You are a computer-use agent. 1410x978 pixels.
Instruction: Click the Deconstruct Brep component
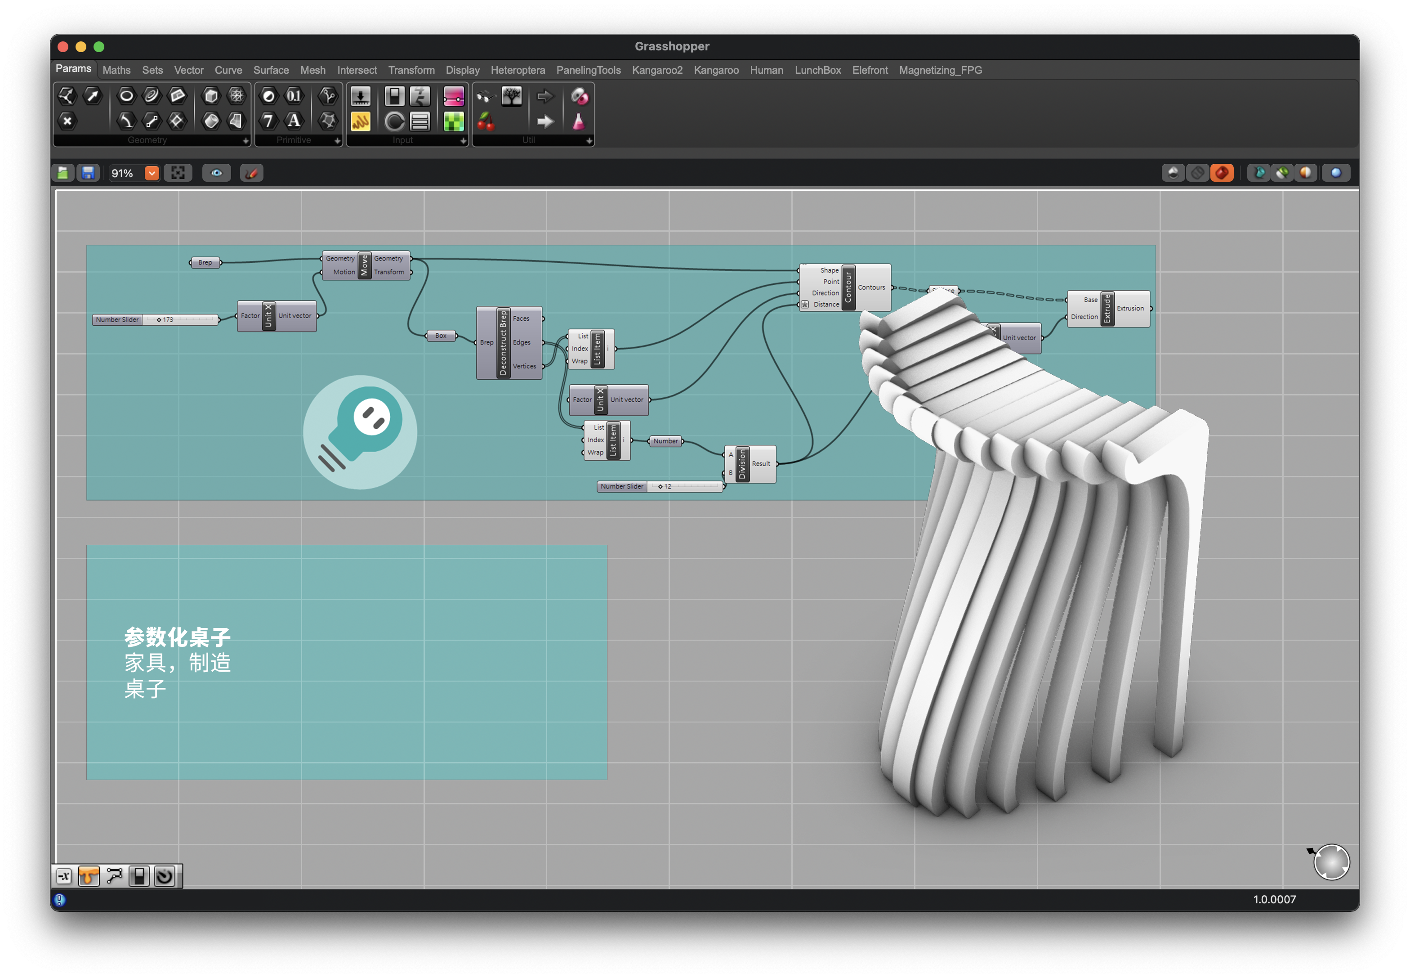[x=503, y=342]
